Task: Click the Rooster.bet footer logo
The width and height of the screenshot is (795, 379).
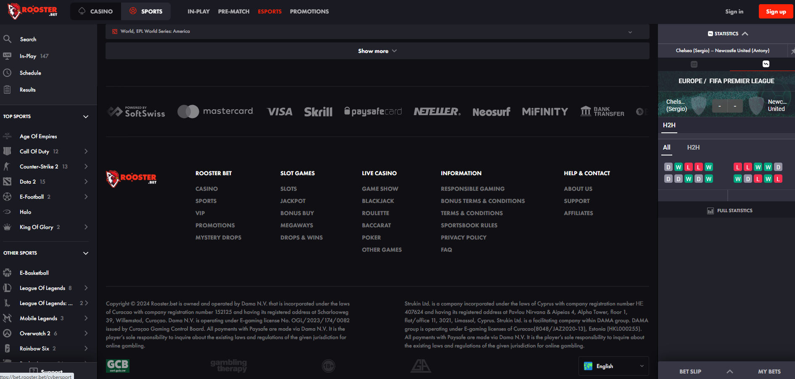Action: [131, 179]
